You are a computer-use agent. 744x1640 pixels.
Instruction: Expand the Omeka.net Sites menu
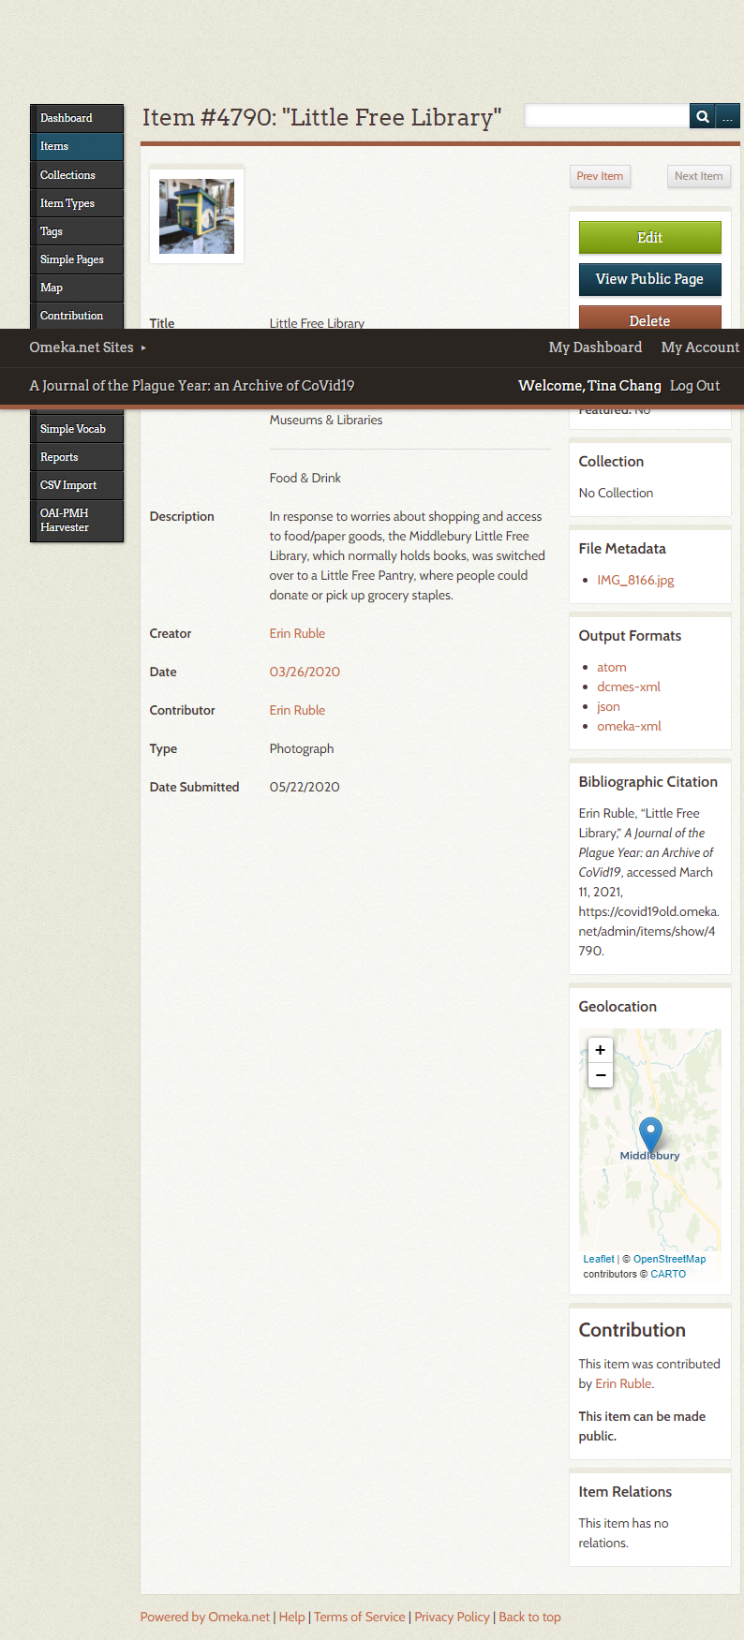point(87,347)
